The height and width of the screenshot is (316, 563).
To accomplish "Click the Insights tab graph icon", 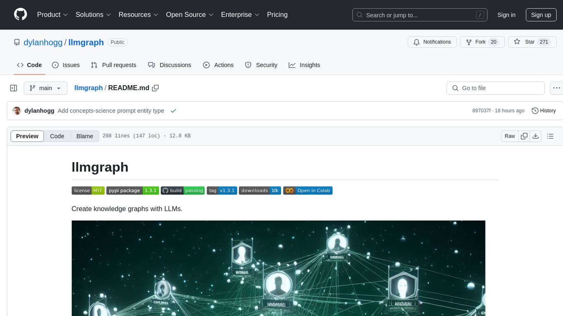I will [x=292, y=65].
